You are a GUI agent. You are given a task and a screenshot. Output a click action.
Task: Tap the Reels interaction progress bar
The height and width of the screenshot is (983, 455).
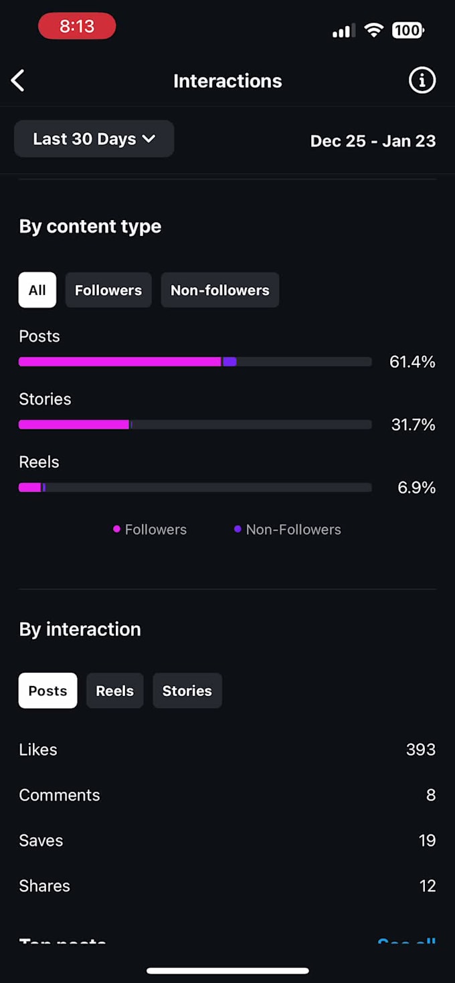click(x=195, y=487)
